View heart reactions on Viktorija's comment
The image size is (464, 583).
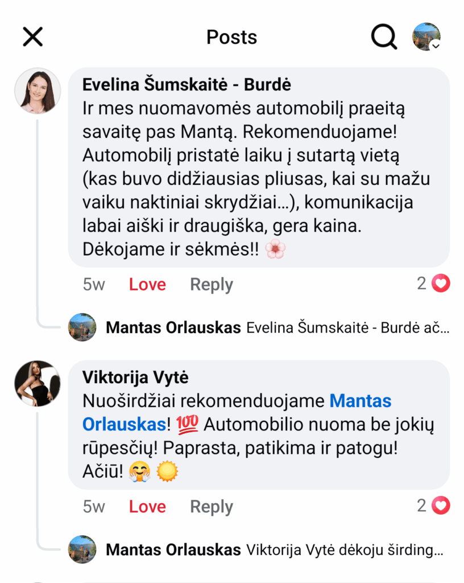tap(434, 506)
